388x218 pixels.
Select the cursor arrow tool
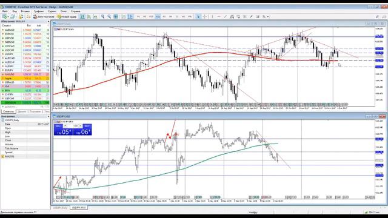tap(198, 16)
